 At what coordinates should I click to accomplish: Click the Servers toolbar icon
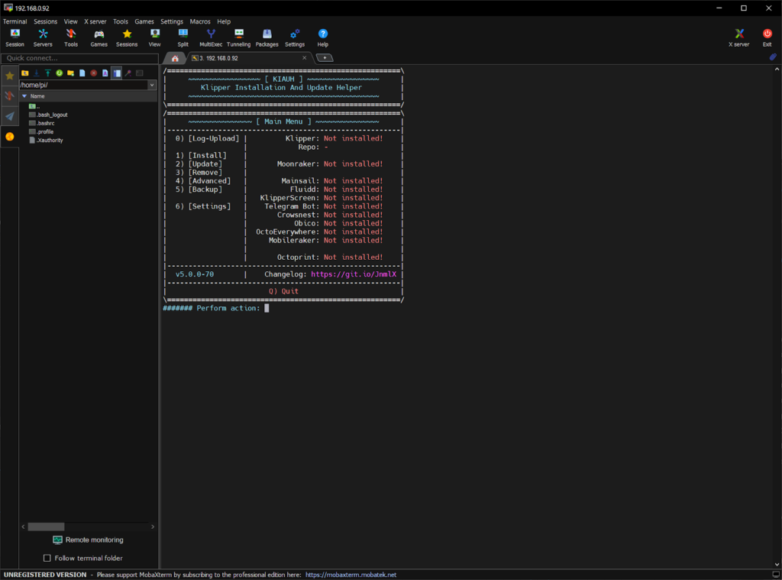coord(43,37)
